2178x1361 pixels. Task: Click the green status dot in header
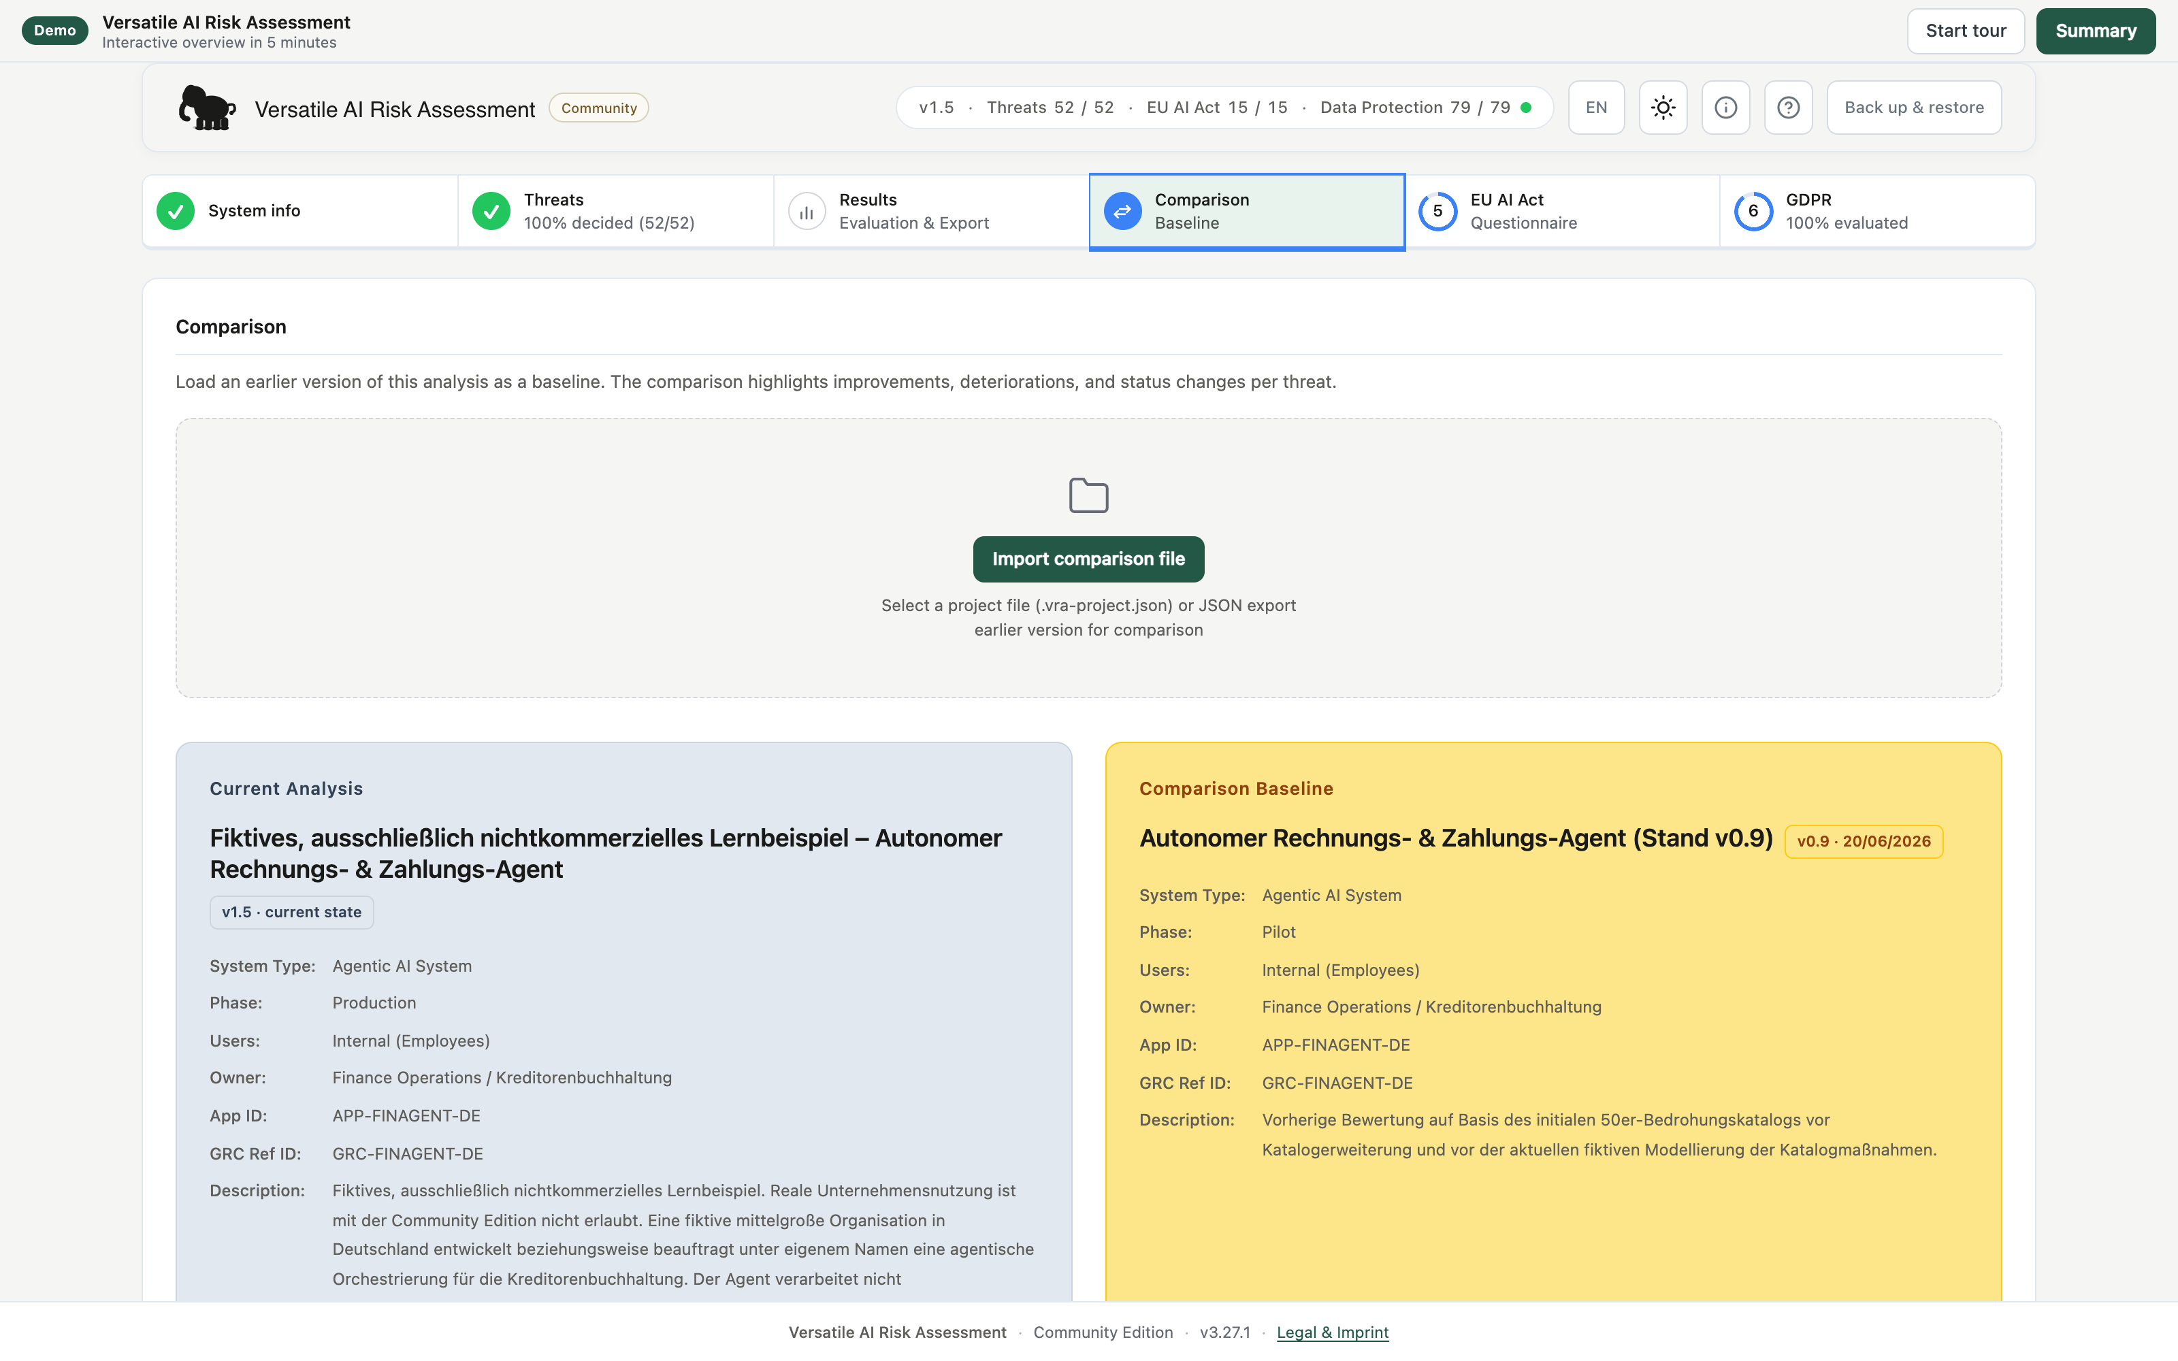1527,108
